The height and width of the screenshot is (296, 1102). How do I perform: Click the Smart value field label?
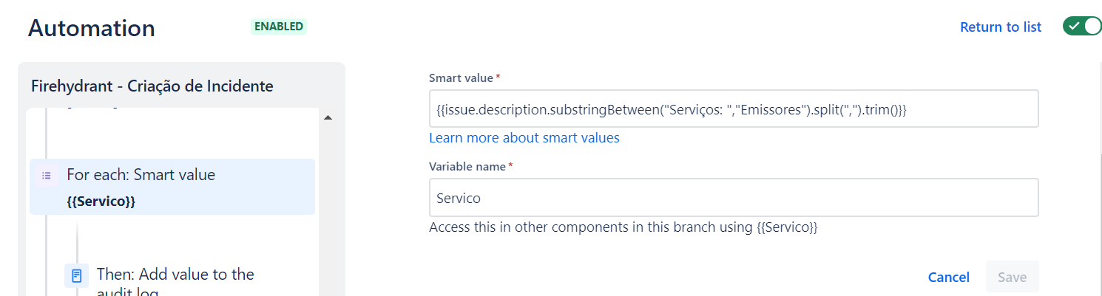[x=462, y=78]
